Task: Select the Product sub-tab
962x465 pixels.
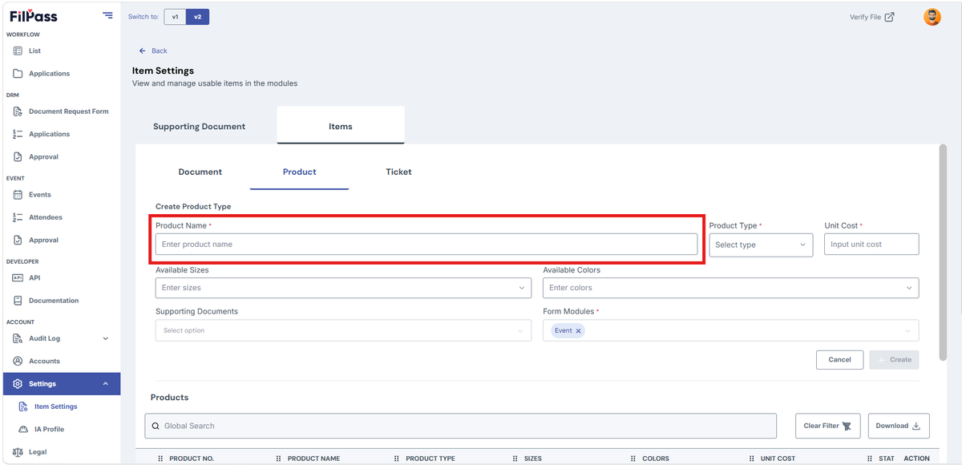Action: pyautogui.click(x=300, y=172)
